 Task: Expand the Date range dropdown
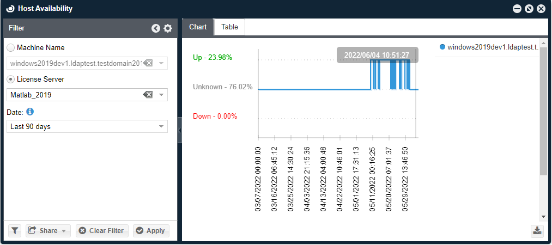(x=161, y=126)
